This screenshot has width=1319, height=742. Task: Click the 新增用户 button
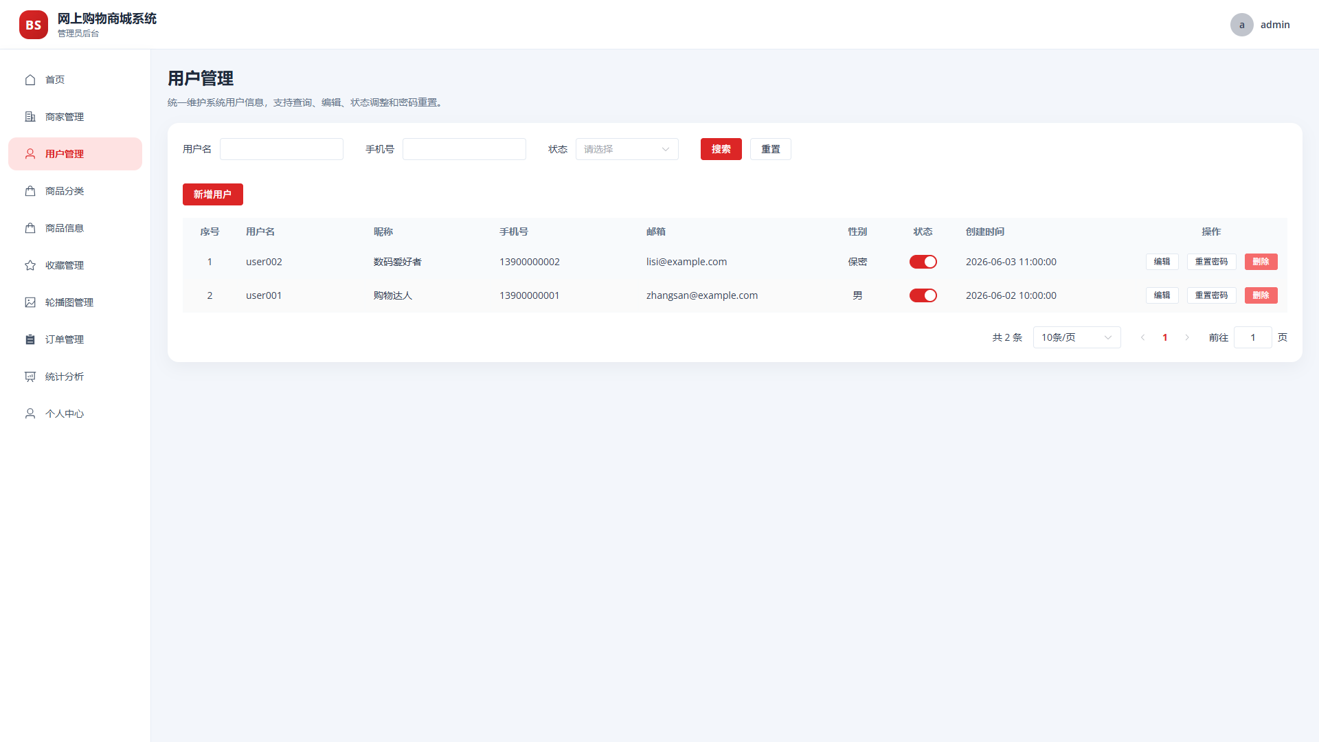coord(212,194)
